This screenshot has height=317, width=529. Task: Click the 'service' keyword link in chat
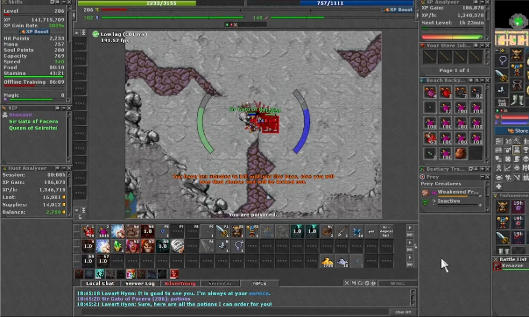pyautogui.click(x=259, y=293)
